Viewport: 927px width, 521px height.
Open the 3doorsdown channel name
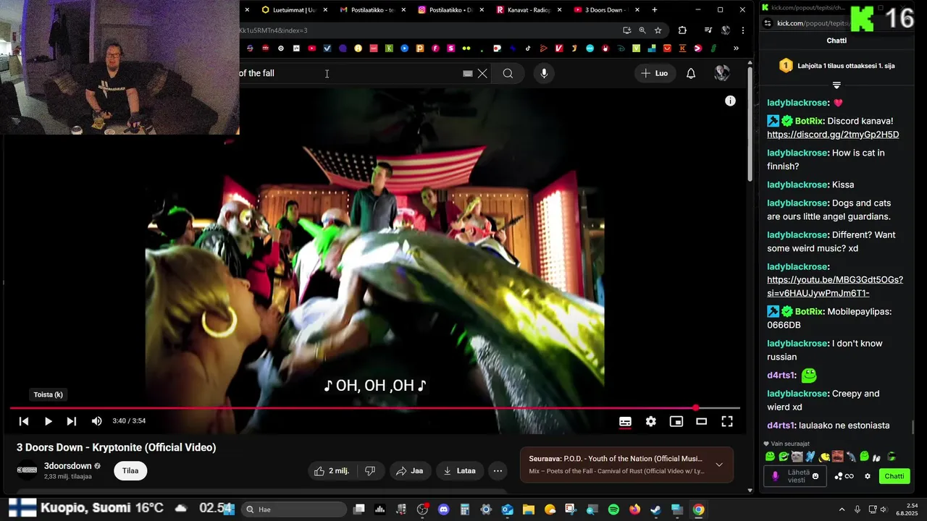tap(68, 466)
